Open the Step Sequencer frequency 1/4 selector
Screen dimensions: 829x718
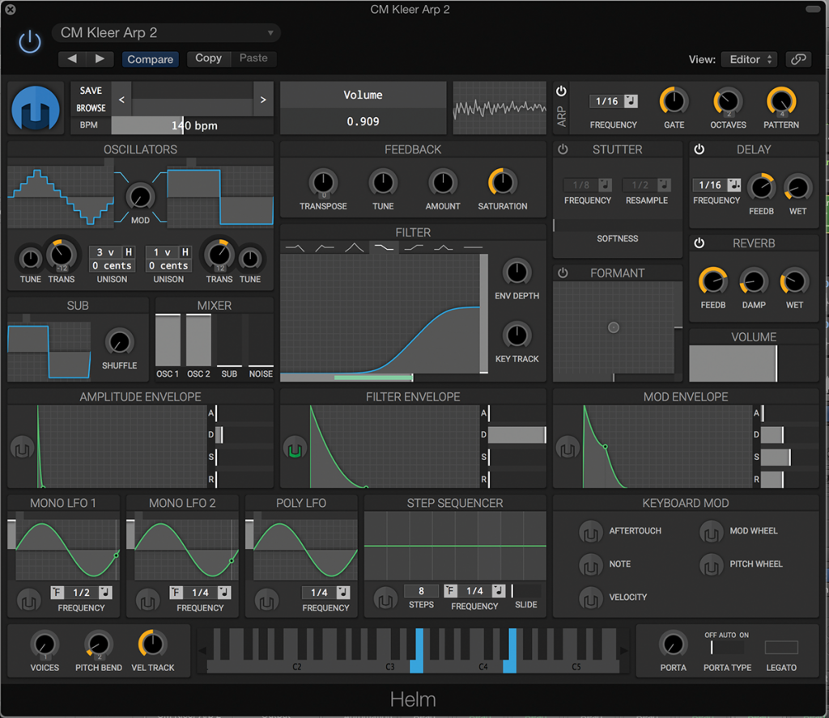point(474,590)
